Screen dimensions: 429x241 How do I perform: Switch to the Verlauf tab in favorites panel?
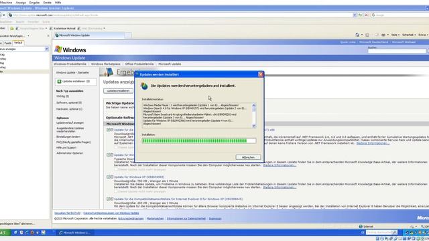coord(18,43)
